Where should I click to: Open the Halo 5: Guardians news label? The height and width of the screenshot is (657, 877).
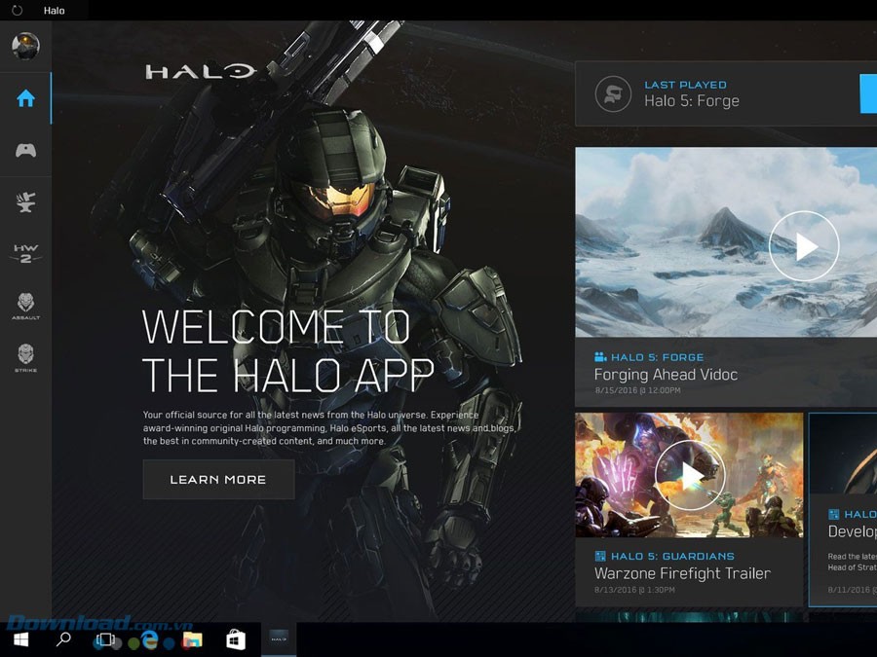[664, 555]
